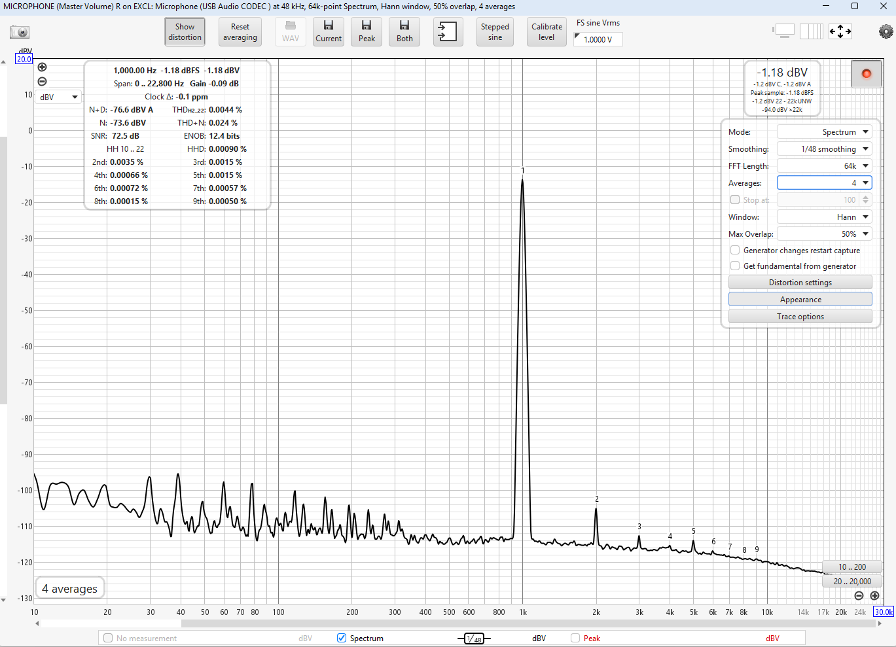Open Max Overlap 50% dropdown
This screenshot has width=896, height=647.
[x=824, y=234]
